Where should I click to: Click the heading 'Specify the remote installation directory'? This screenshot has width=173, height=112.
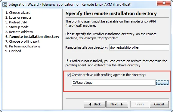tap(111, 14)
